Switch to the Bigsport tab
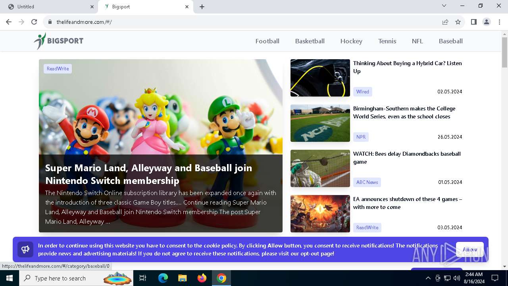The height and width of the screenshot is (286, 508). [x=145, y=7]
